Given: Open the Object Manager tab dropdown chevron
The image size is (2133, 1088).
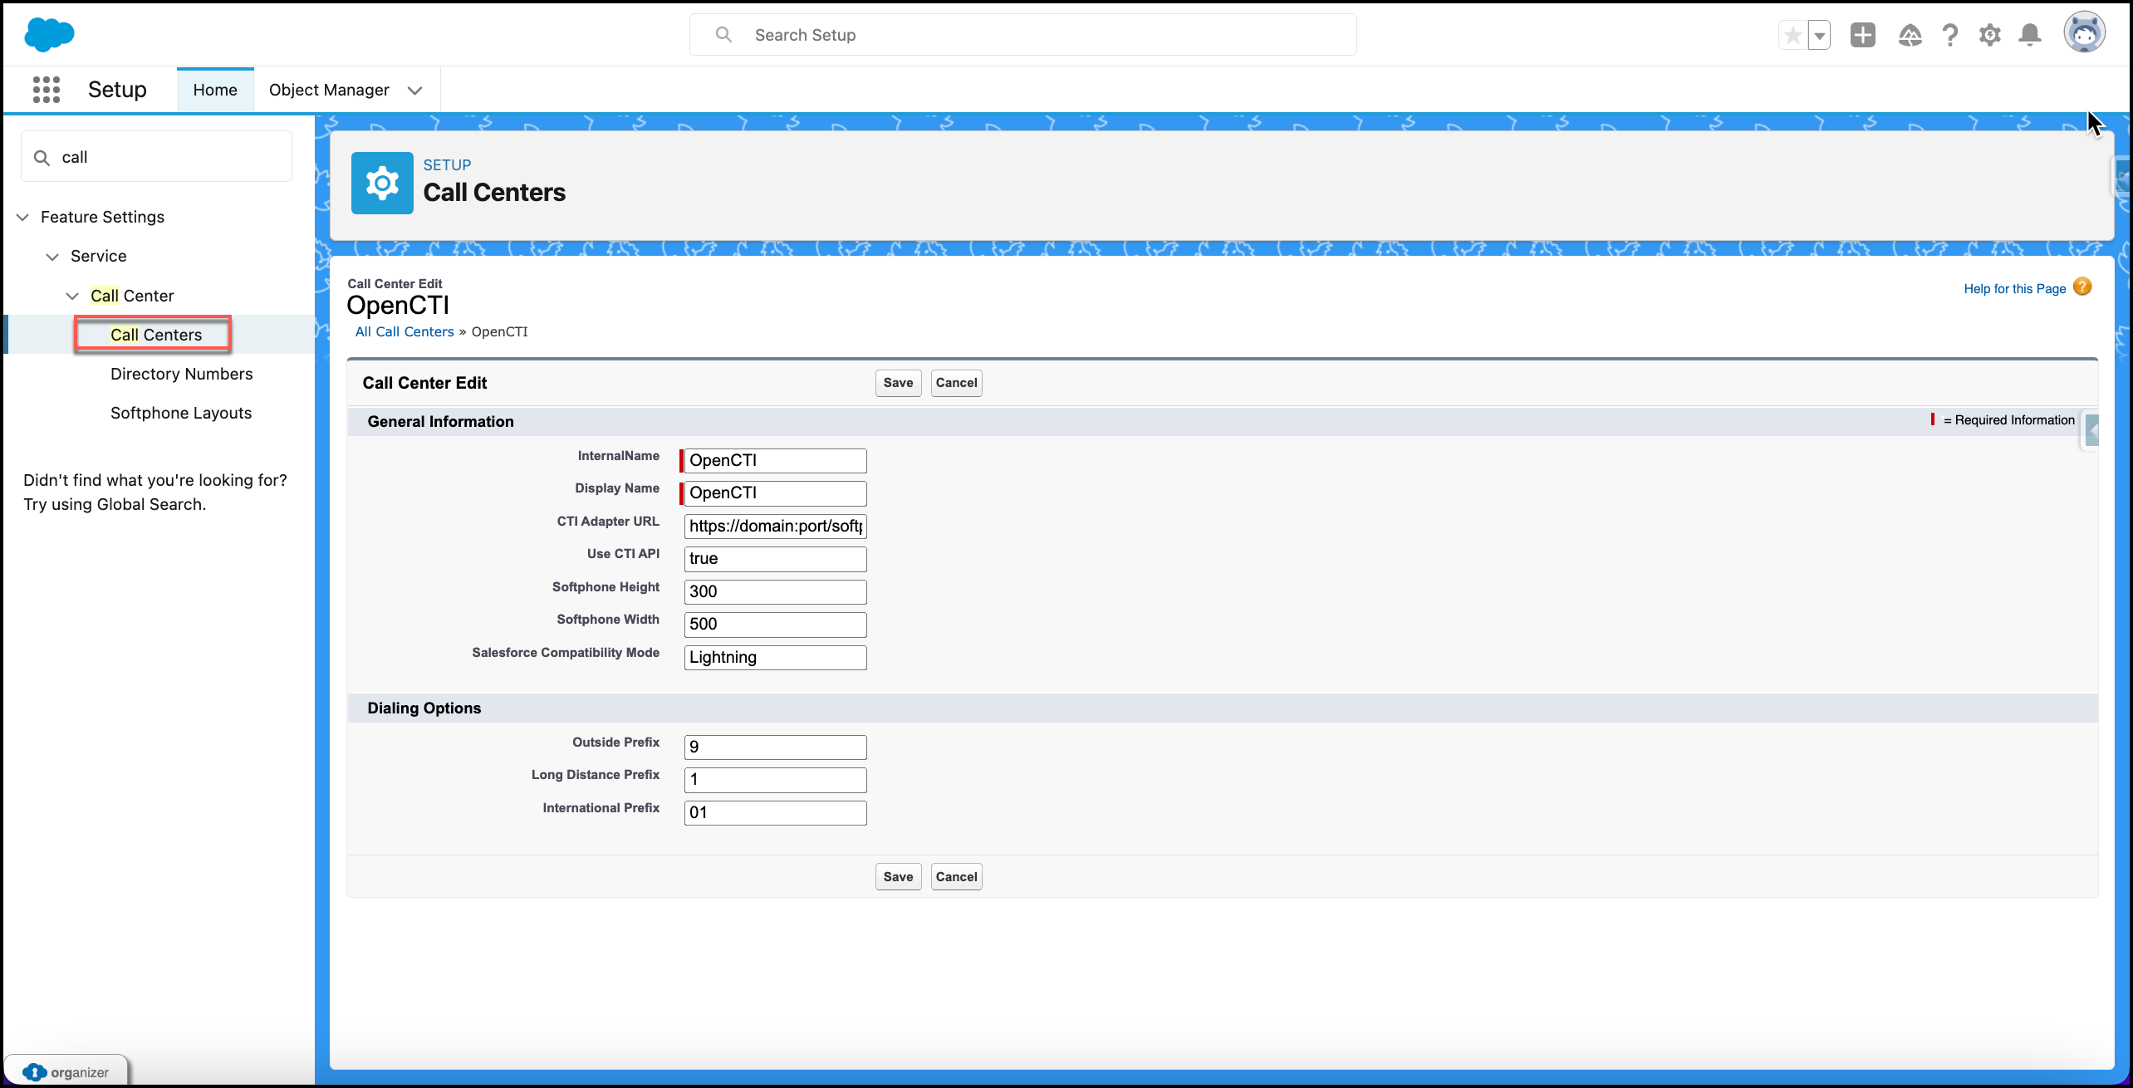Looking at the screenshot, I should click(x=415, y=90).
